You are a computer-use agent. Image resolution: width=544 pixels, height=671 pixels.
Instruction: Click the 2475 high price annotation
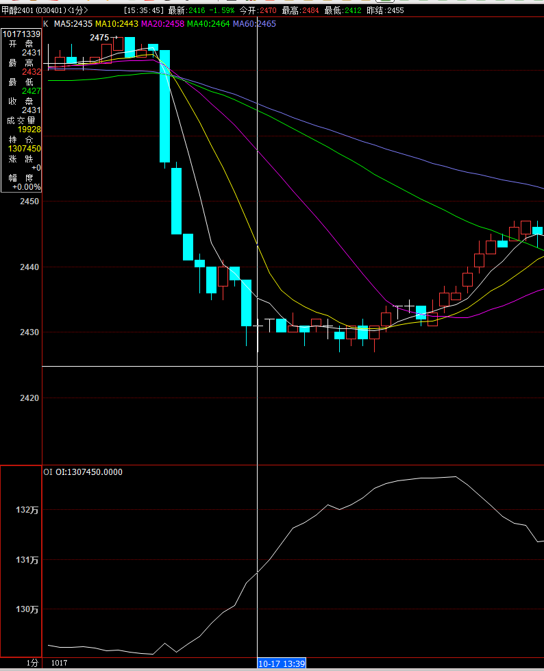(x=99, y=38)
